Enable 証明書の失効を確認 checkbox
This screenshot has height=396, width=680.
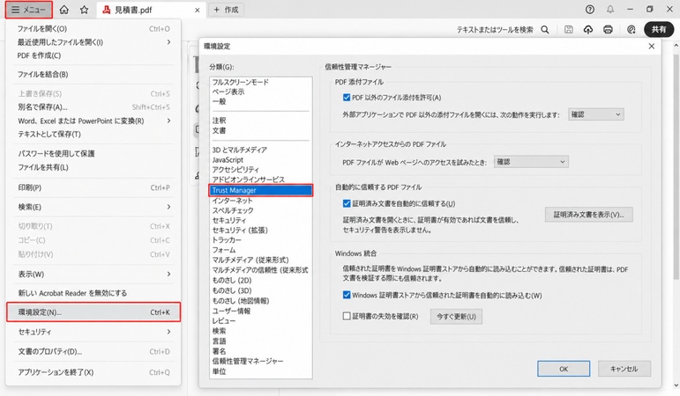click(347, 316)
